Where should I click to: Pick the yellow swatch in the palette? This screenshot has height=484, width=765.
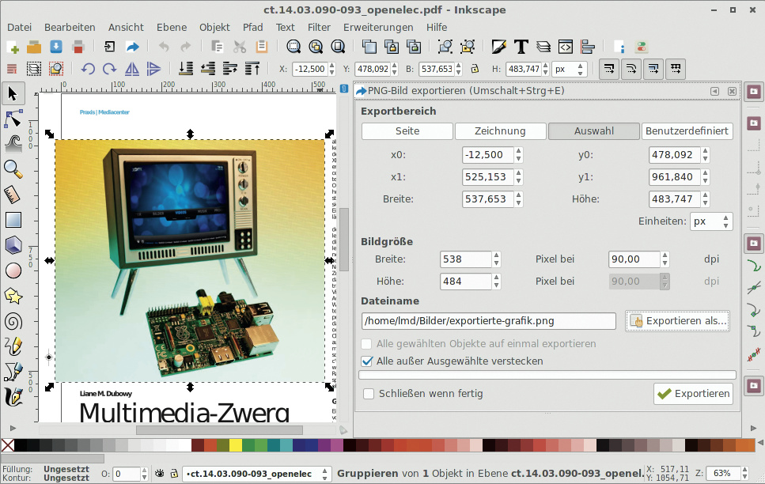(236, 445)
